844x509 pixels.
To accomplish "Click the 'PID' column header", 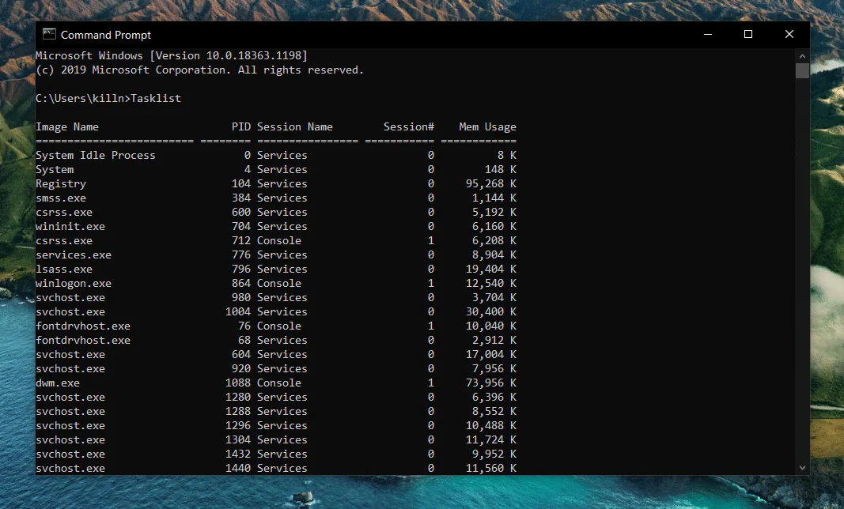I will click(x=241, y=127).
